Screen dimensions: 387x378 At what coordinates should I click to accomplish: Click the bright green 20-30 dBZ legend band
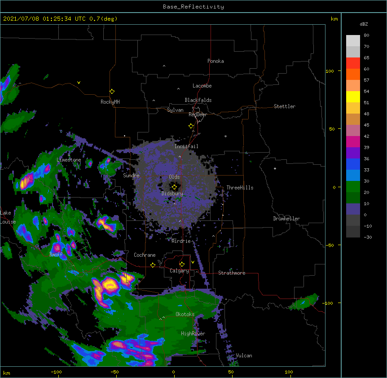coord(353,187)
